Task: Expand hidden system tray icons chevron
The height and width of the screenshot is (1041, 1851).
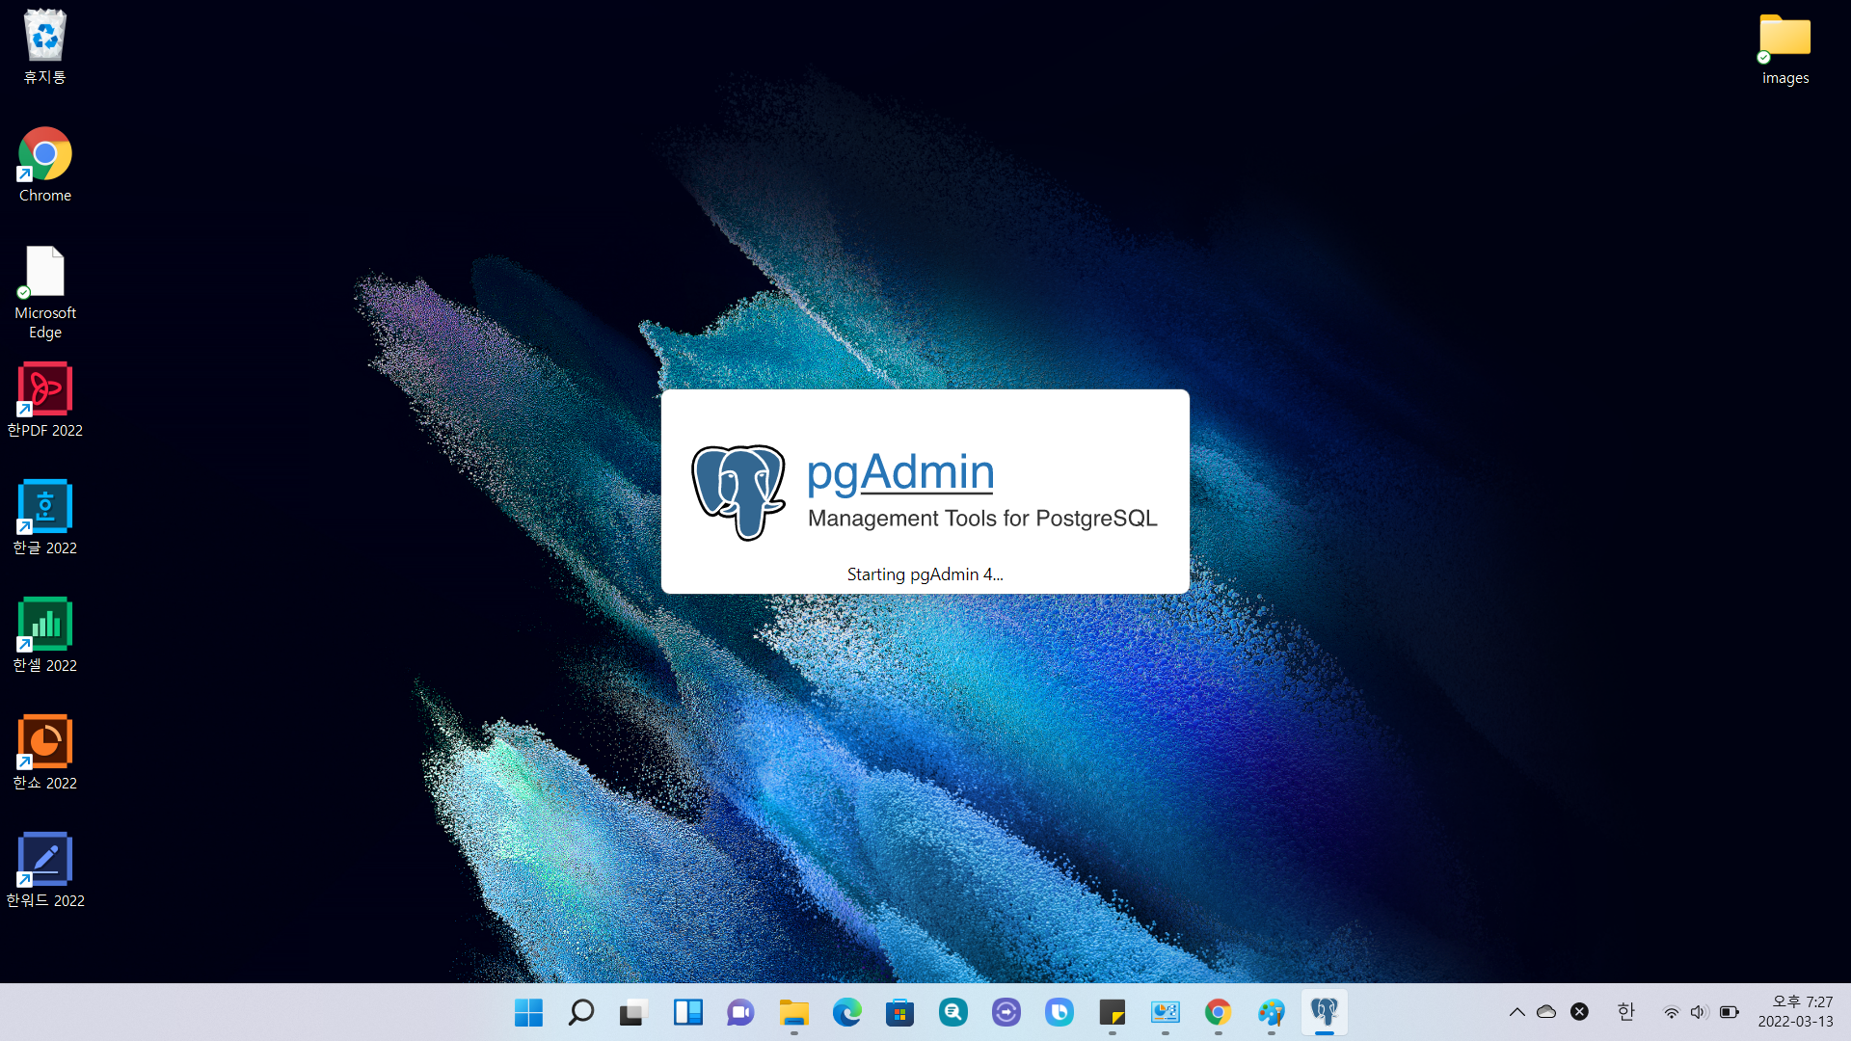Action: pyautogui.click(x=1516, y=1012)
